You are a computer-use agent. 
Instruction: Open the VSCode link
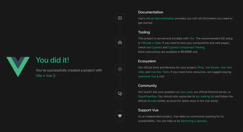(146, 43)
